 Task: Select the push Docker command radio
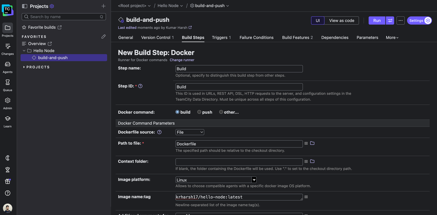199,112
